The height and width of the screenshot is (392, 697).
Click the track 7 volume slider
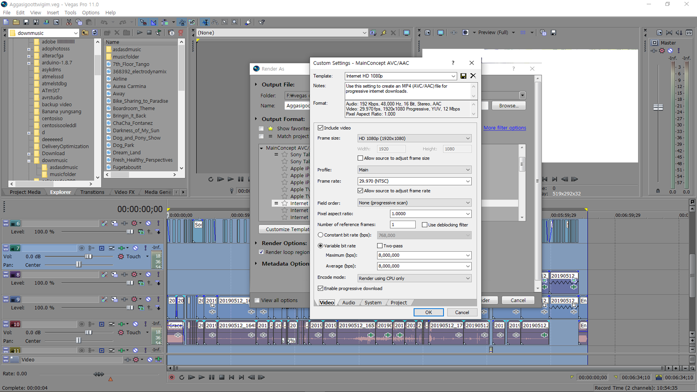click(x=89, y=257)
